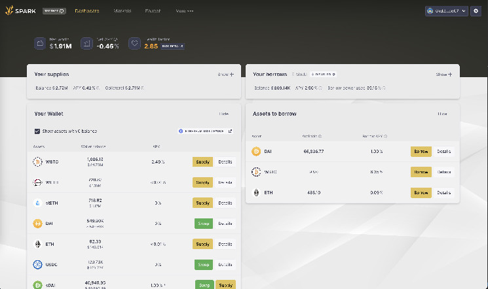Click the wallet avatar icon in header
This screenshot has width=488, height=289.
[430, 11]
